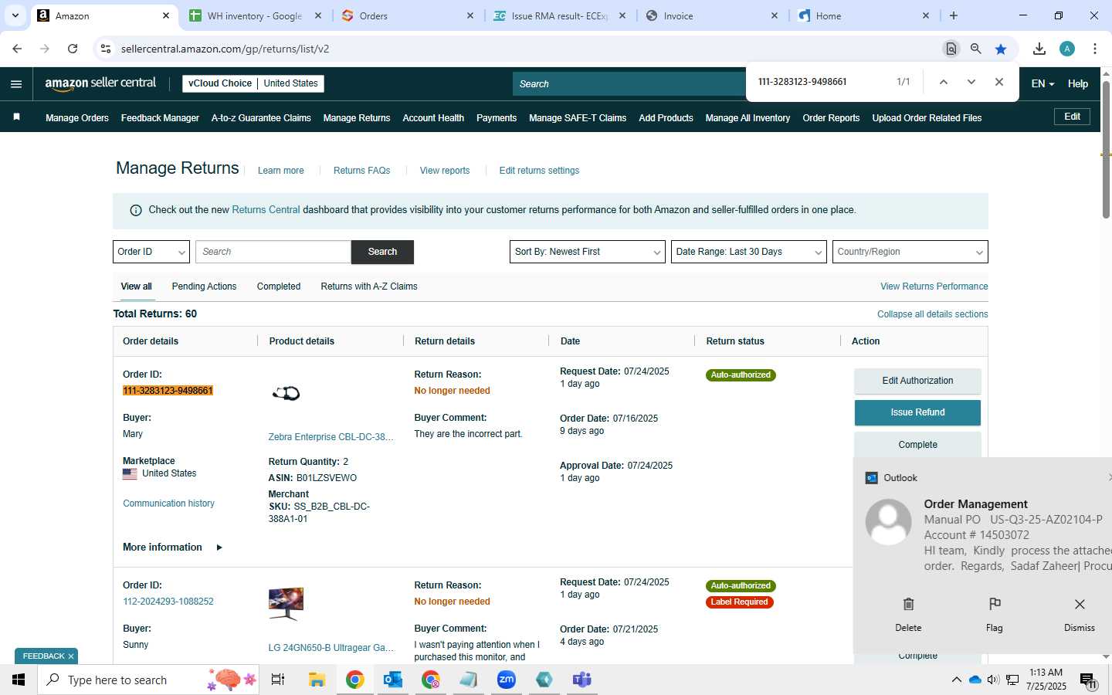
Task: Click the Amazon Seller Central logo
Action: click(100, 83)
